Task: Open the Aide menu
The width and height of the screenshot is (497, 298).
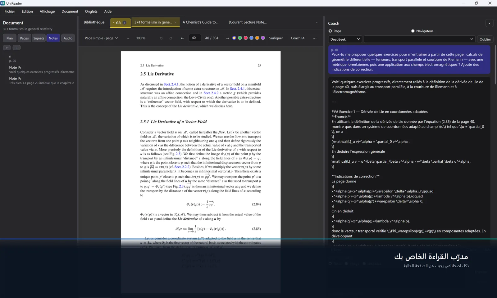Action: [108, 11]
